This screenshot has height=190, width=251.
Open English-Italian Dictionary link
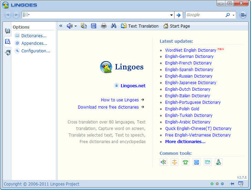coord(188,96)
